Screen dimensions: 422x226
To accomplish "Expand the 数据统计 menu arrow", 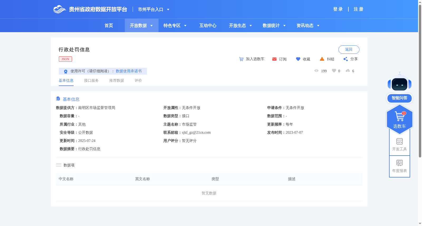I will pos(284,26).
